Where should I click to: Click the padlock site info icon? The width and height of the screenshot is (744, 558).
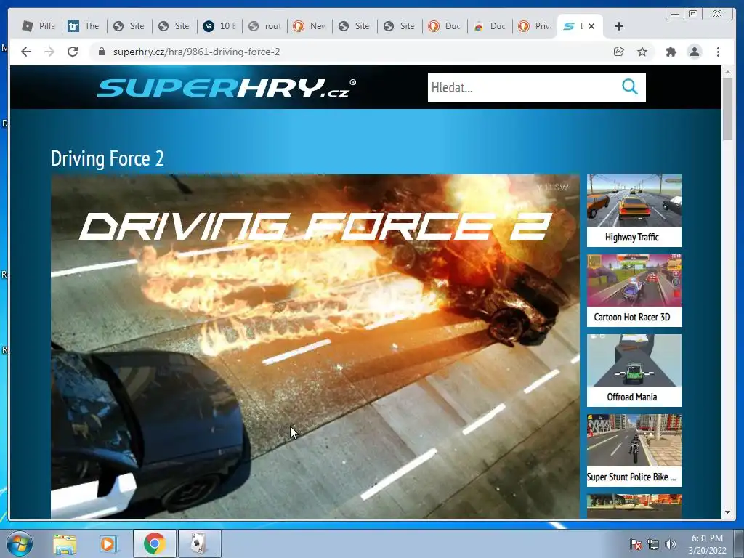tap(101, 52)
